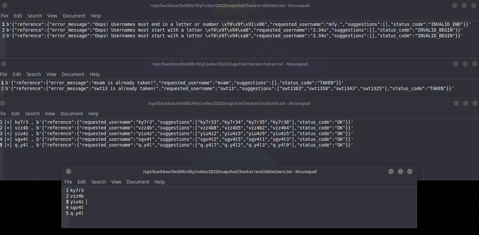Close the availableUsers.txt Mousepad window

coord(410,171)
